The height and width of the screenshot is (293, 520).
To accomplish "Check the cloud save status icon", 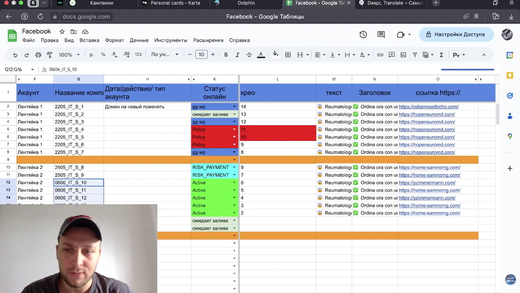I will click(x=85, y=32).
